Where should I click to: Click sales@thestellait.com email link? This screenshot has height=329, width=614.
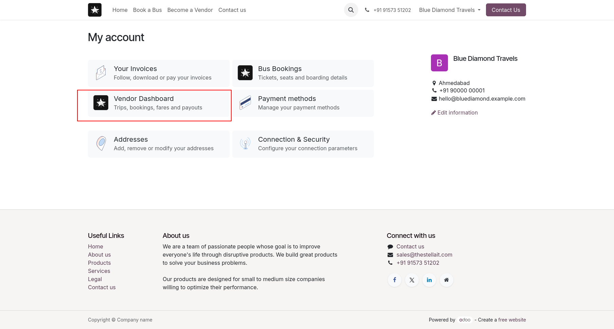point(424,255)
